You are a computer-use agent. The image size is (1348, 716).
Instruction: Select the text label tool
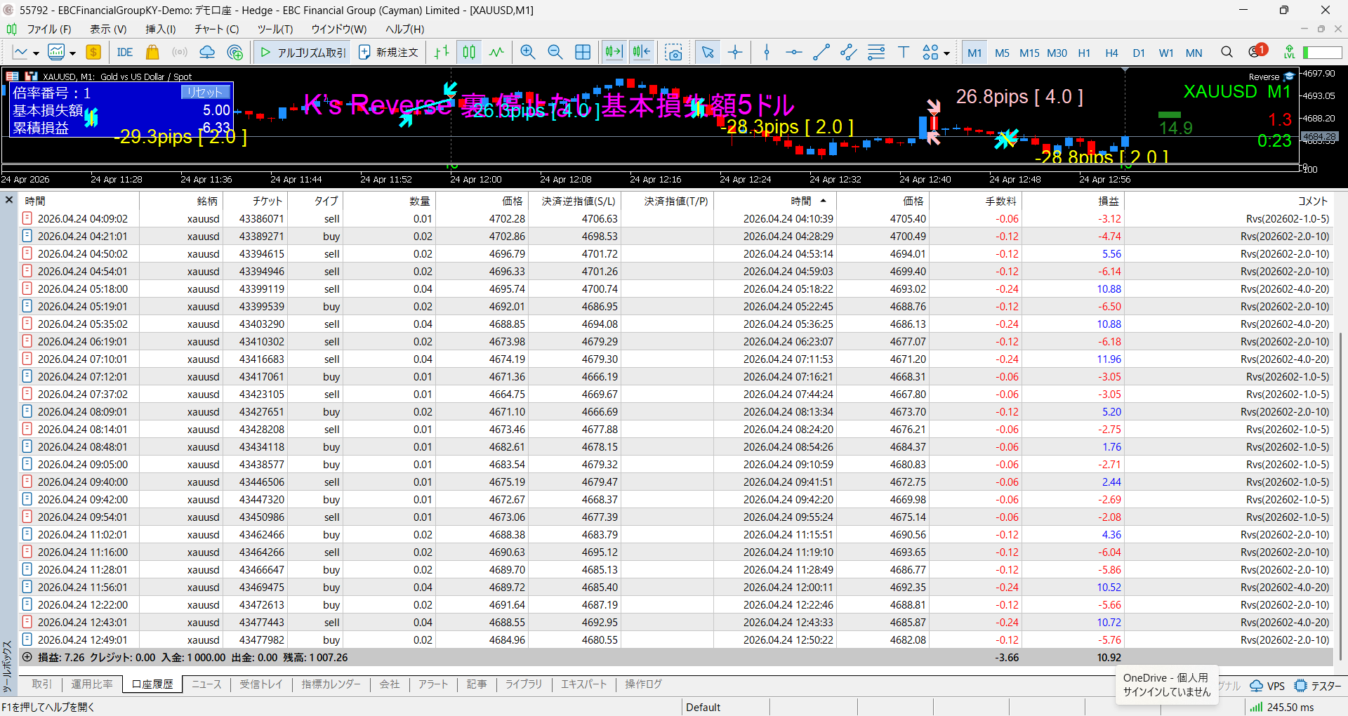click(x=904, y=53)
